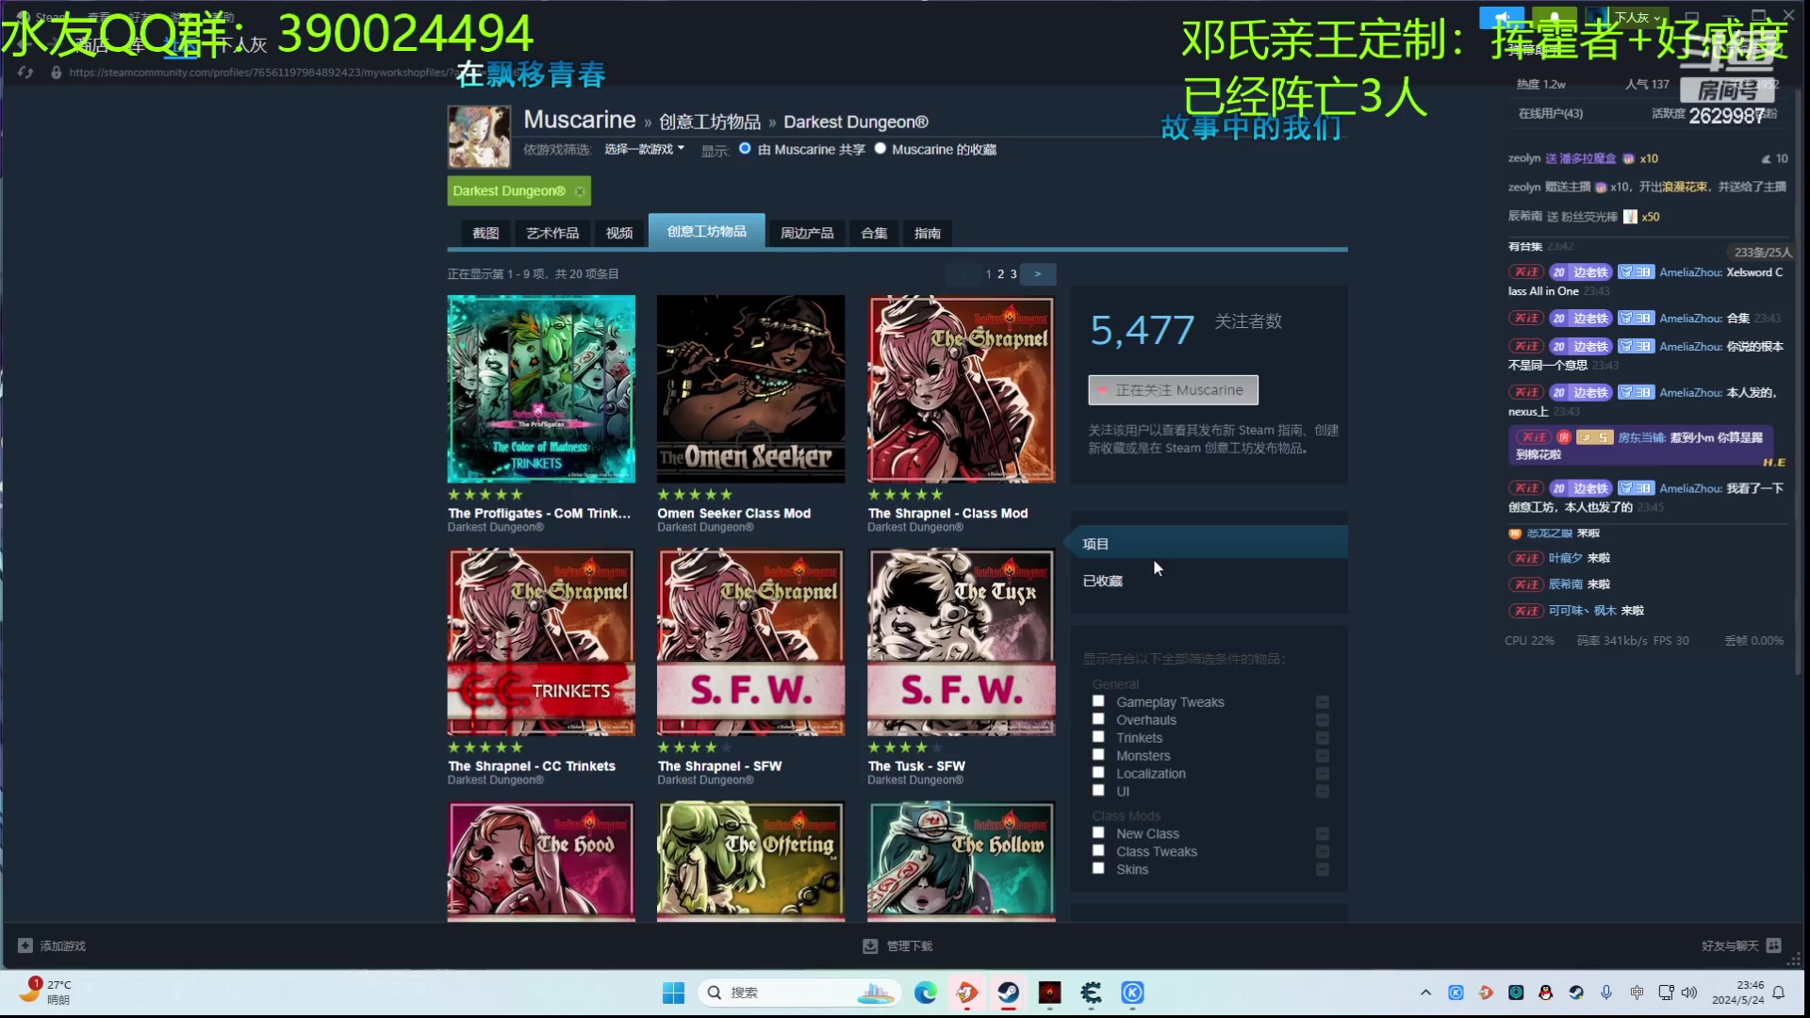Open Microsoft Edge from the taskbar
The height and width of the screenshot is (1018, 1810).
click(x=926, y=993)
